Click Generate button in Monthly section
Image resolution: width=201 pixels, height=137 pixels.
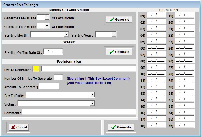click(x=119, y=20)
